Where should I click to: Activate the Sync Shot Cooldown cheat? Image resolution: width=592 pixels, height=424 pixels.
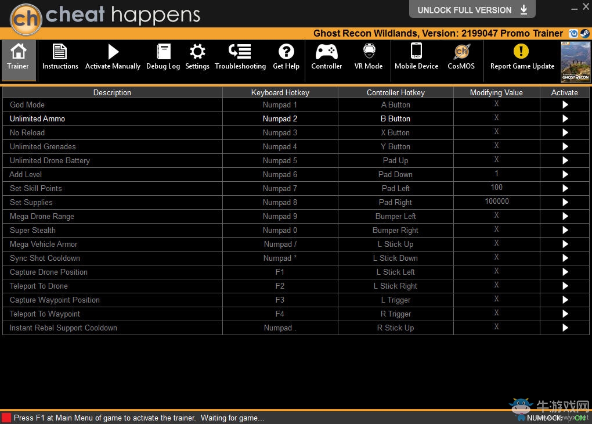click(565, 258)
